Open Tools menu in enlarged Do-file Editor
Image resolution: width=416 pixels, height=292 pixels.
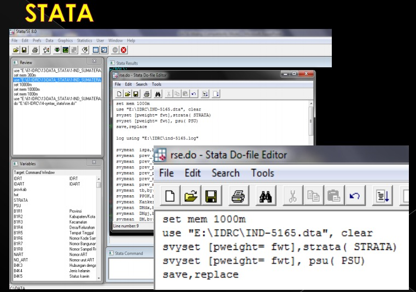coord(262,173)
